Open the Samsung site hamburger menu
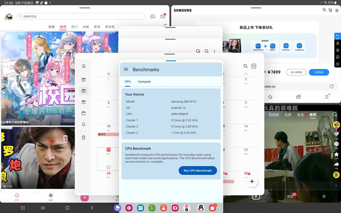The image size is (341, 213). pos(337,10)
